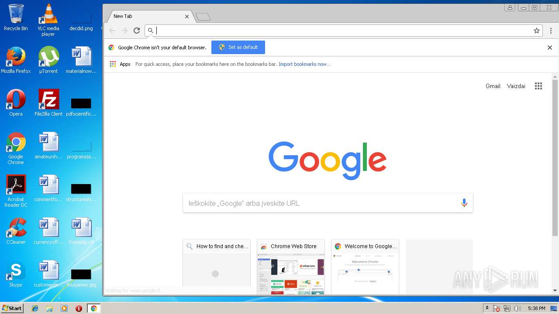Click the voice search microphone
This screenshot has height=314, width=559.
(x=464, y=203)
